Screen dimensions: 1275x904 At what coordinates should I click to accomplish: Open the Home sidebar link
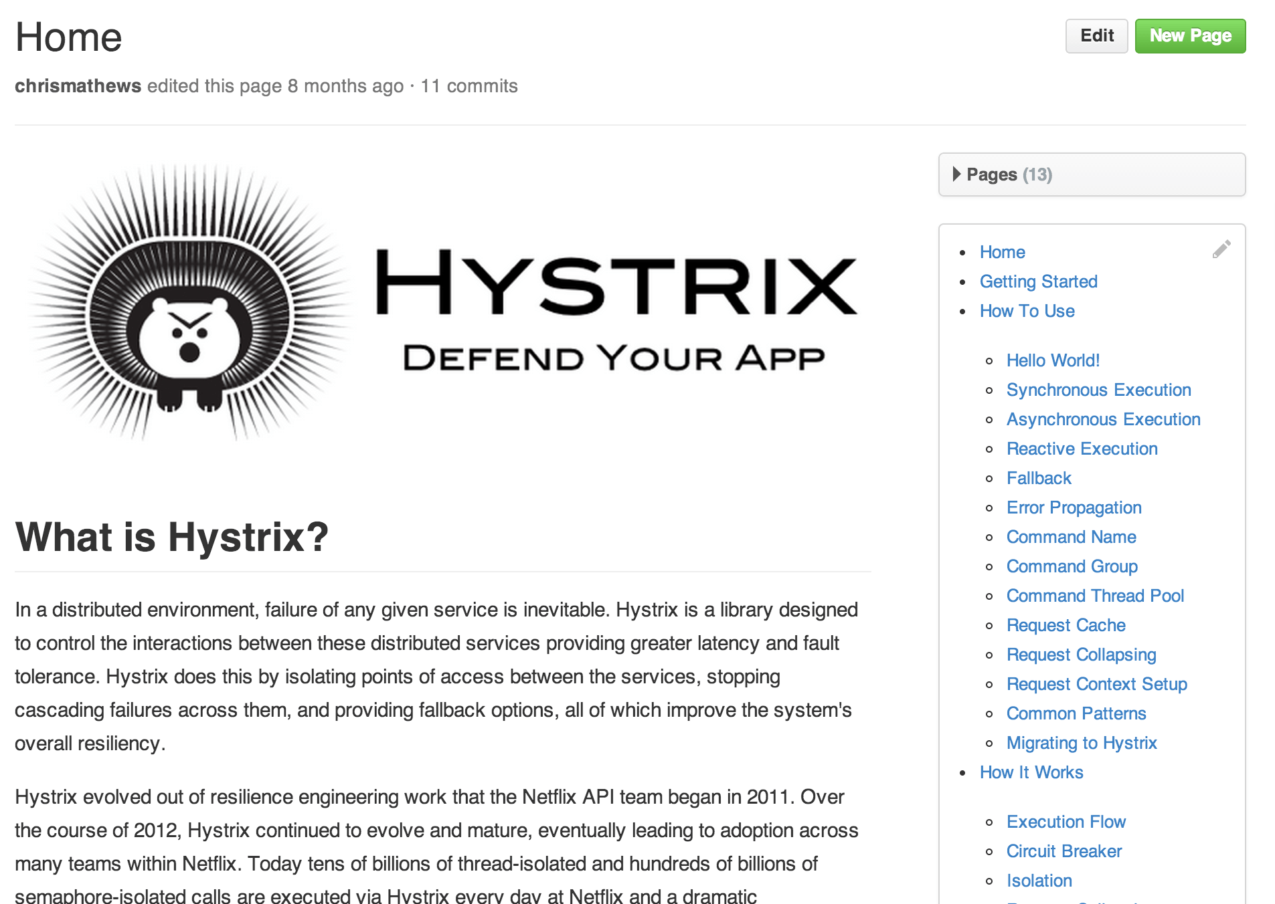tap(1002, 252)
